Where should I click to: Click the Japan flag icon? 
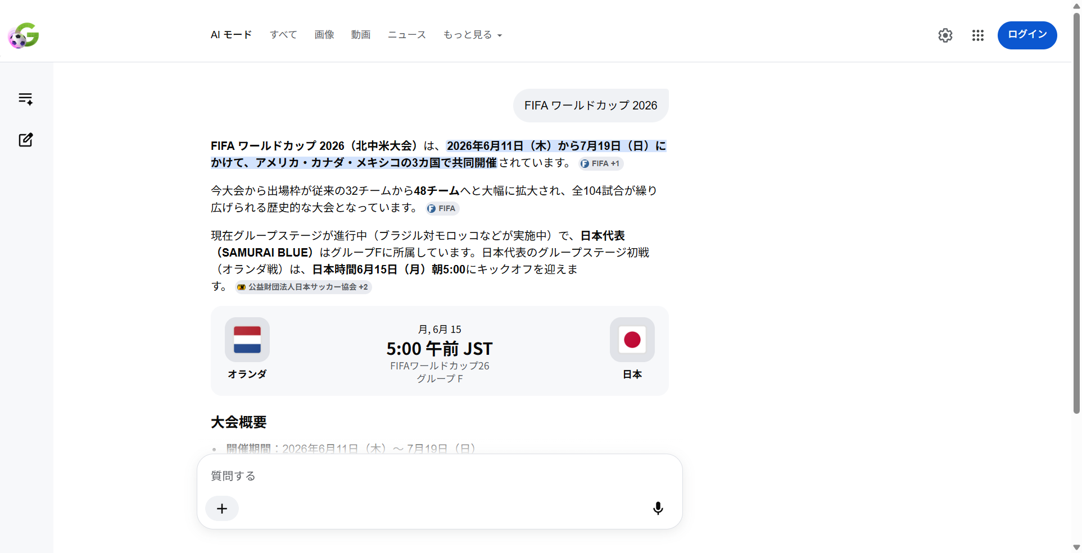[x=632, y=340]
